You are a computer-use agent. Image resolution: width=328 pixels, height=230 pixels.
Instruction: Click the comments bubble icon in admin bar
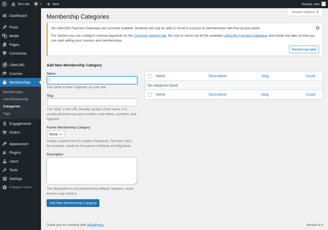[36, 4]
